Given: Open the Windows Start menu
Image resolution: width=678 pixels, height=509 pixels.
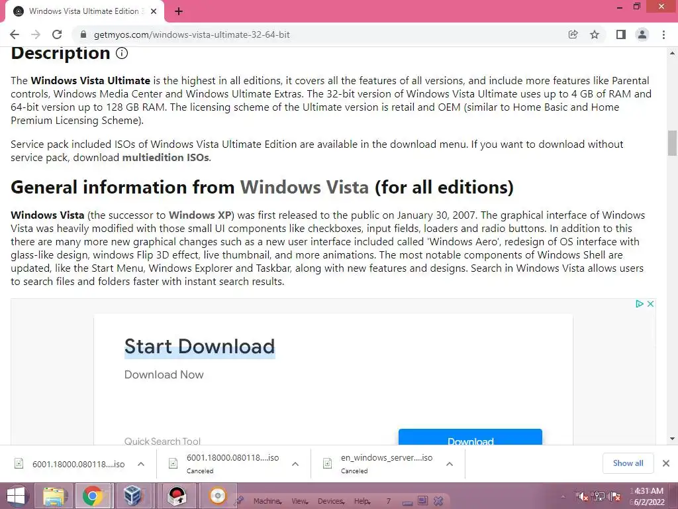Looking at the screenshot, I should tap(16, 496).
